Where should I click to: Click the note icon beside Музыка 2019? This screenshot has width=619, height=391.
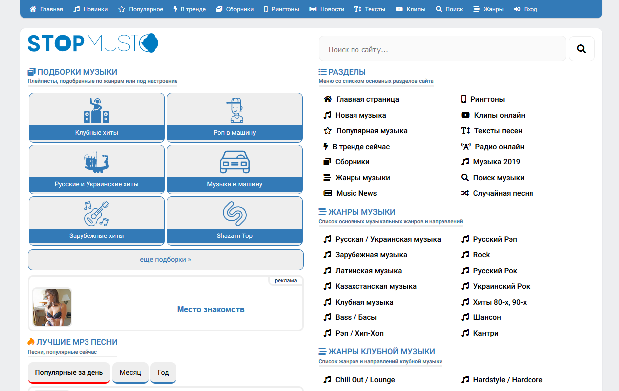click(465, 162)
